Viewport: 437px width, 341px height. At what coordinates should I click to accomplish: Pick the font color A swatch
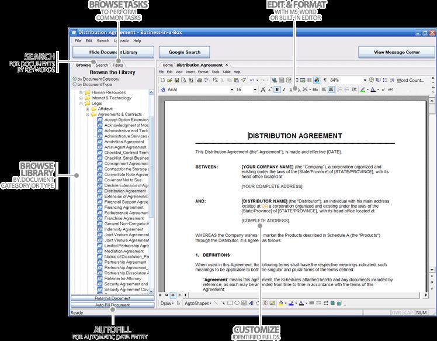click(x=373, y=89)
